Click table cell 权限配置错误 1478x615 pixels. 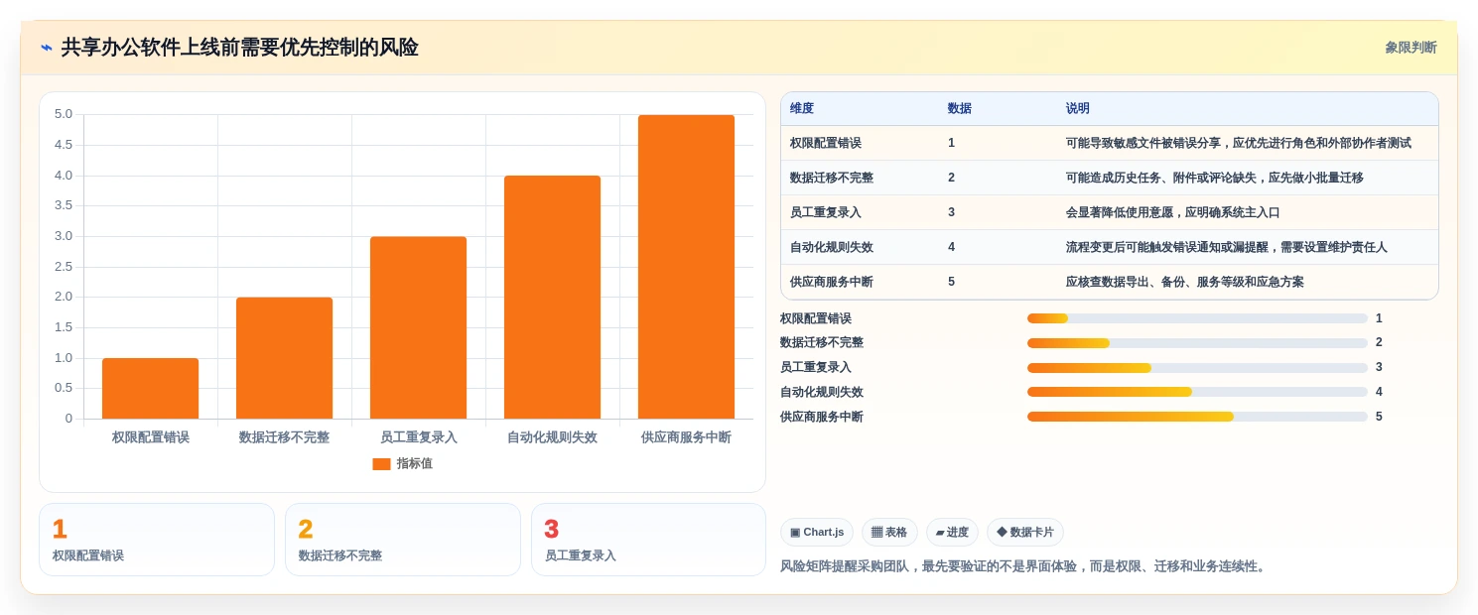click(x=826, y=143)
